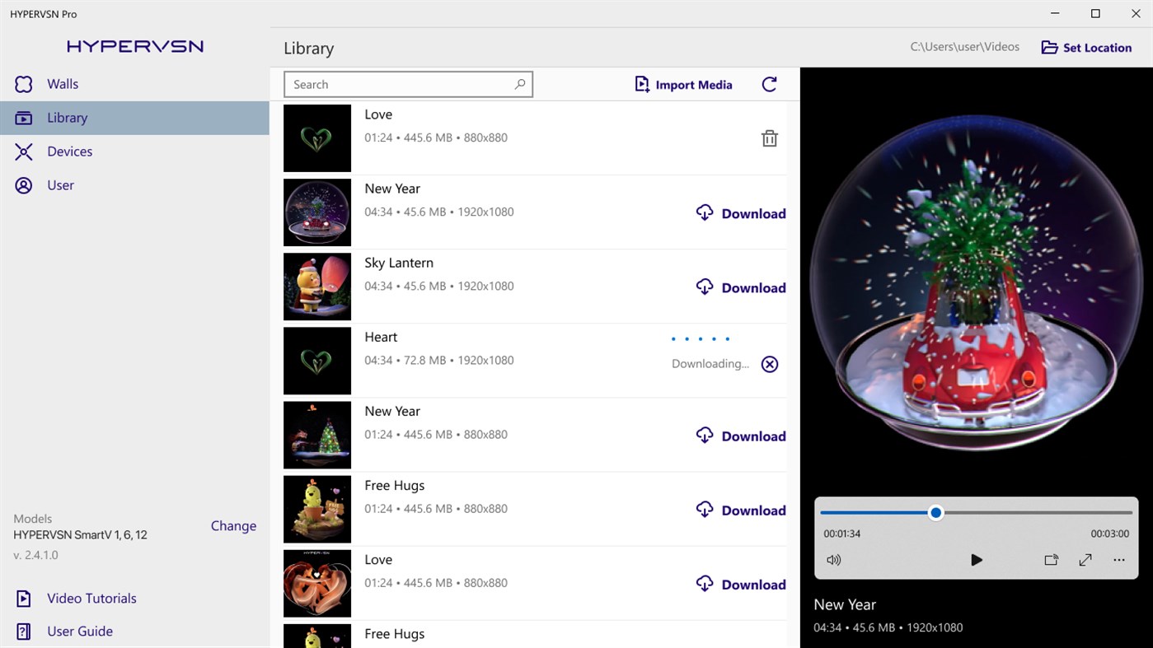The height and width of the screenshot is (648, 1153).
Task: Mute the video player audio
Action: click(x=834, y=560)
